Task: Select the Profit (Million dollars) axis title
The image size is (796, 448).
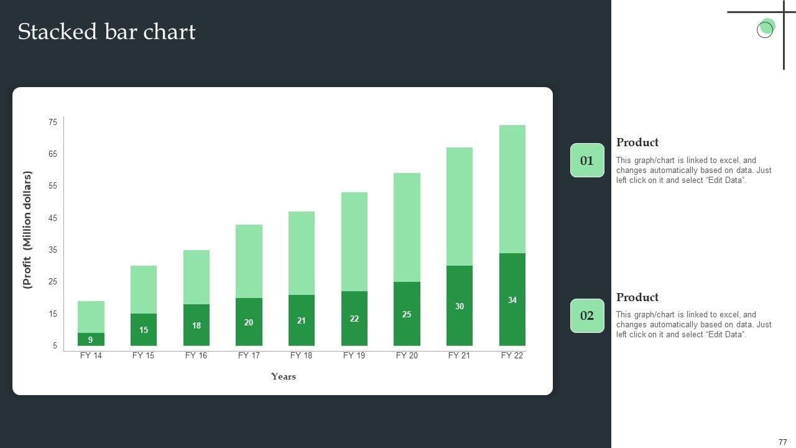Action: click(27, 229)
